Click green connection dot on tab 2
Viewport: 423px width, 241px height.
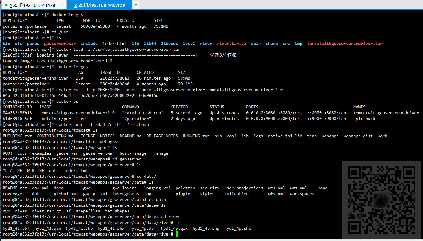71,5
